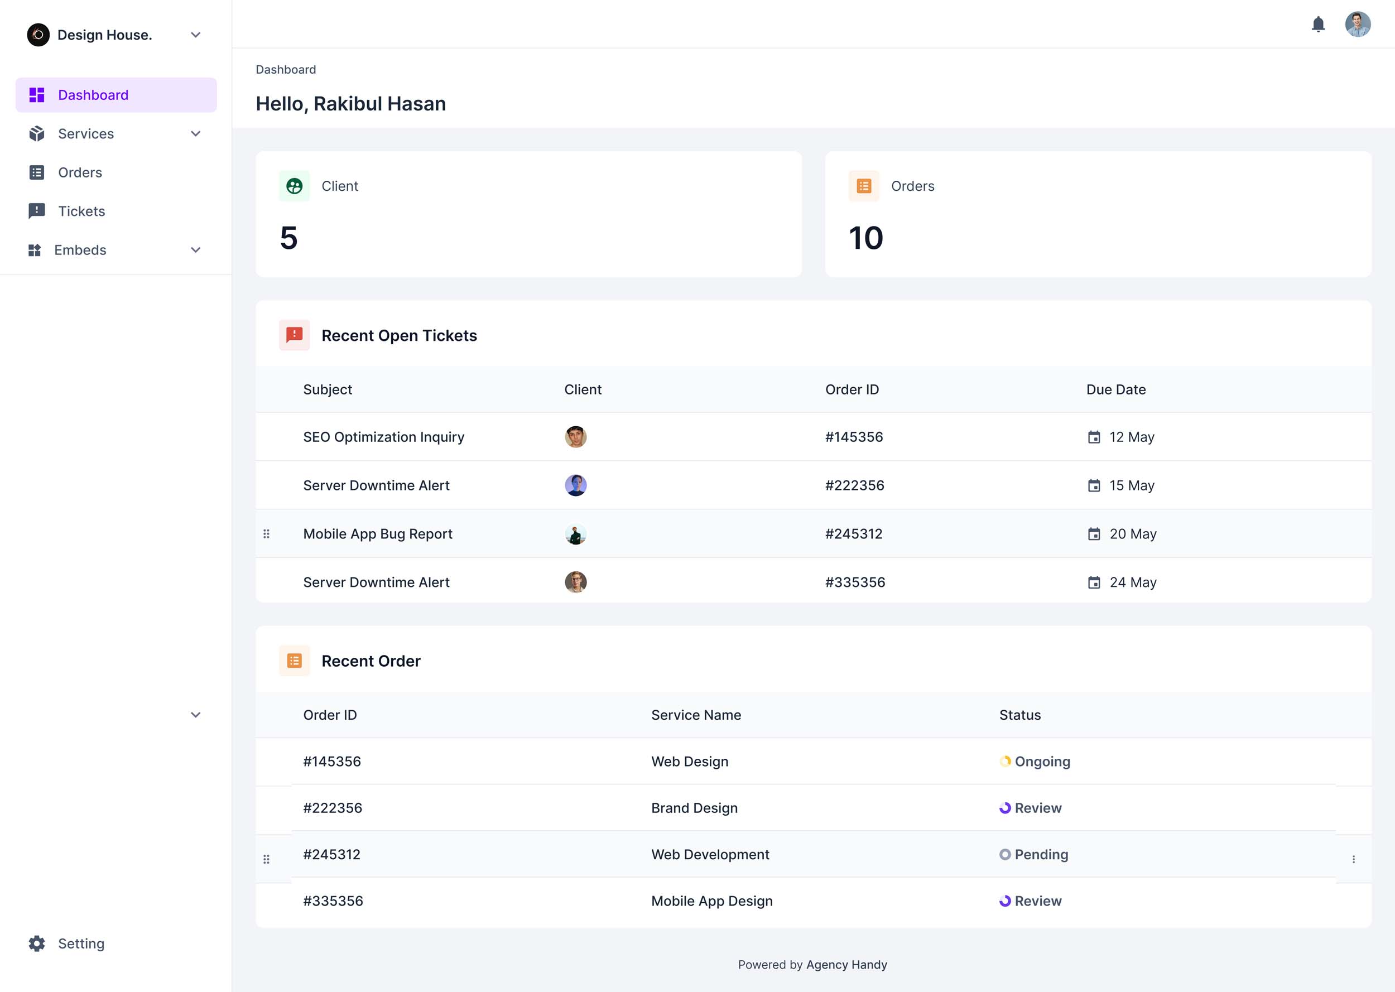Expand the Services submenu chevron
This screenshot has width=1395, height=992.
[x=195, y=134]
